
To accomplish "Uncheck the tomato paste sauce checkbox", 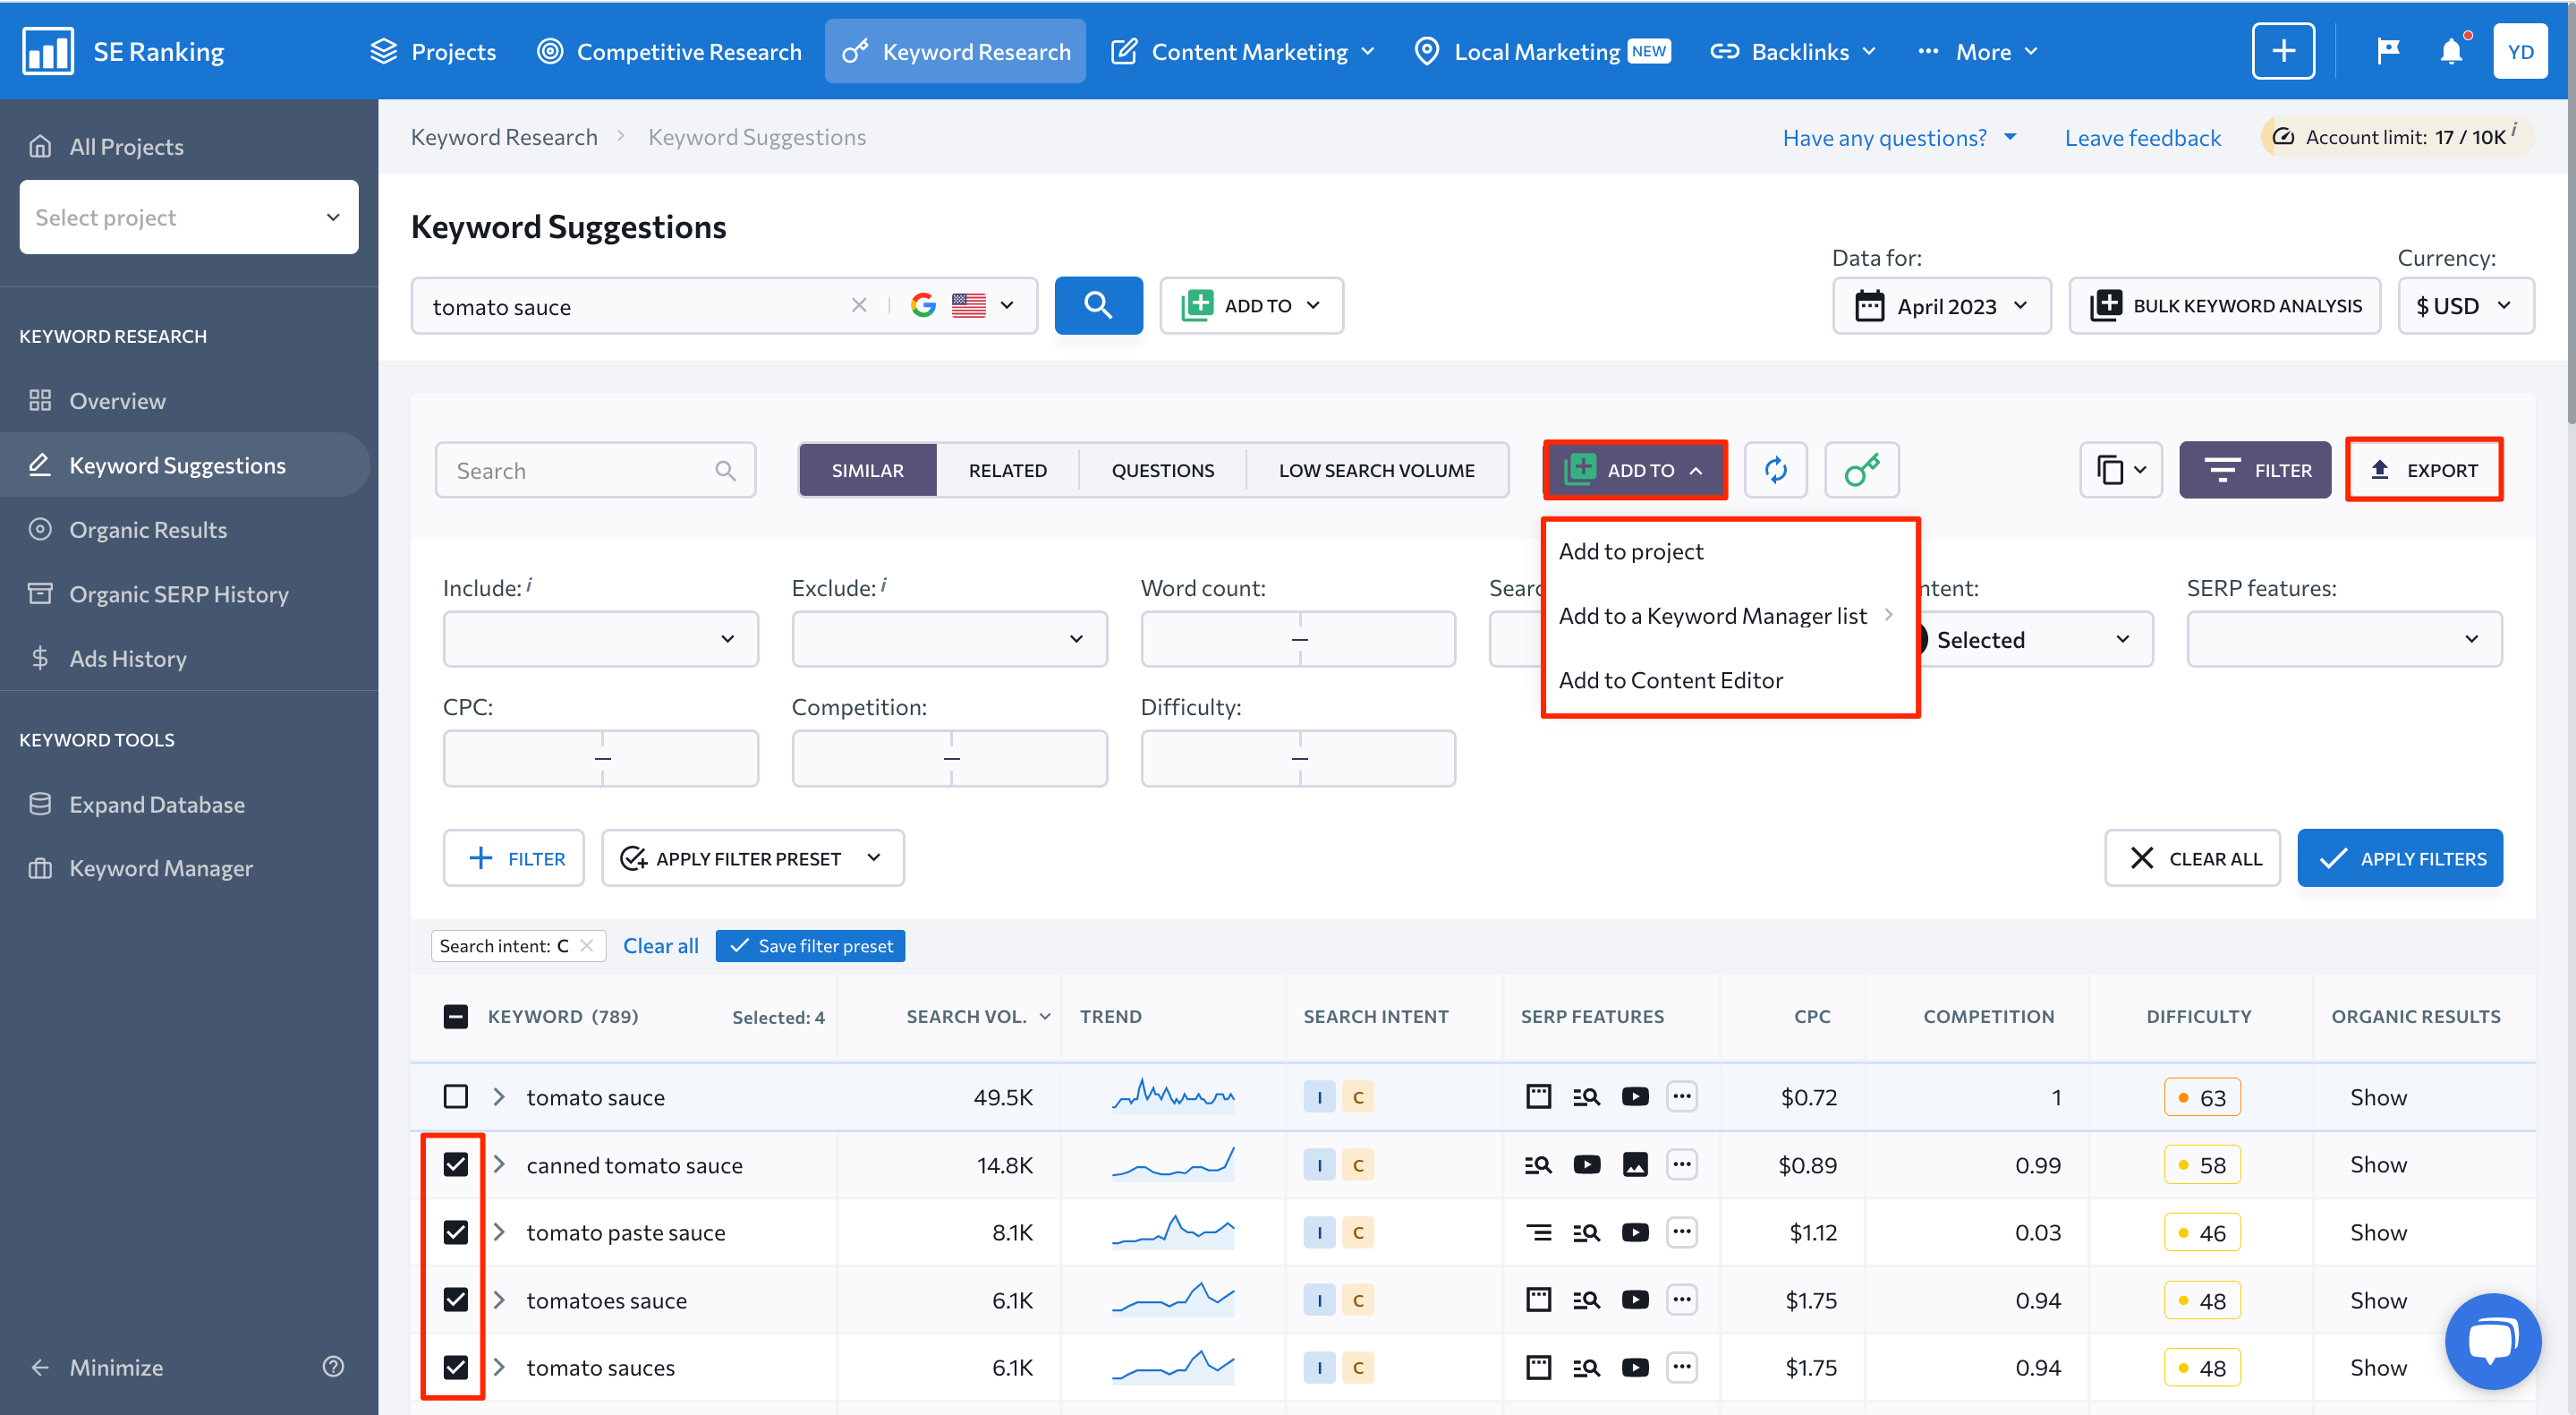I will (x=455, y=1232).
